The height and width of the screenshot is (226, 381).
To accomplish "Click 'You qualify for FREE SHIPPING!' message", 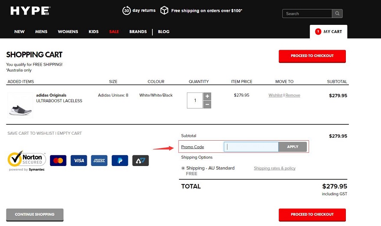I will pyautogui.click(x=34, y=64).
